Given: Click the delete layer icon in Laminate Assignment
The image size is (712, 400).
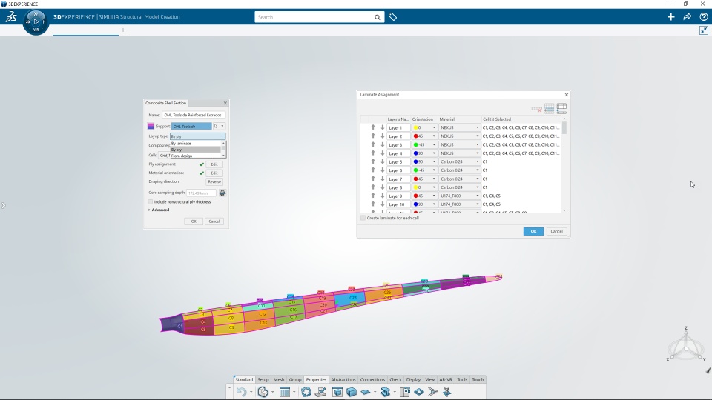Looking at the screenshot, I should 537,109.
